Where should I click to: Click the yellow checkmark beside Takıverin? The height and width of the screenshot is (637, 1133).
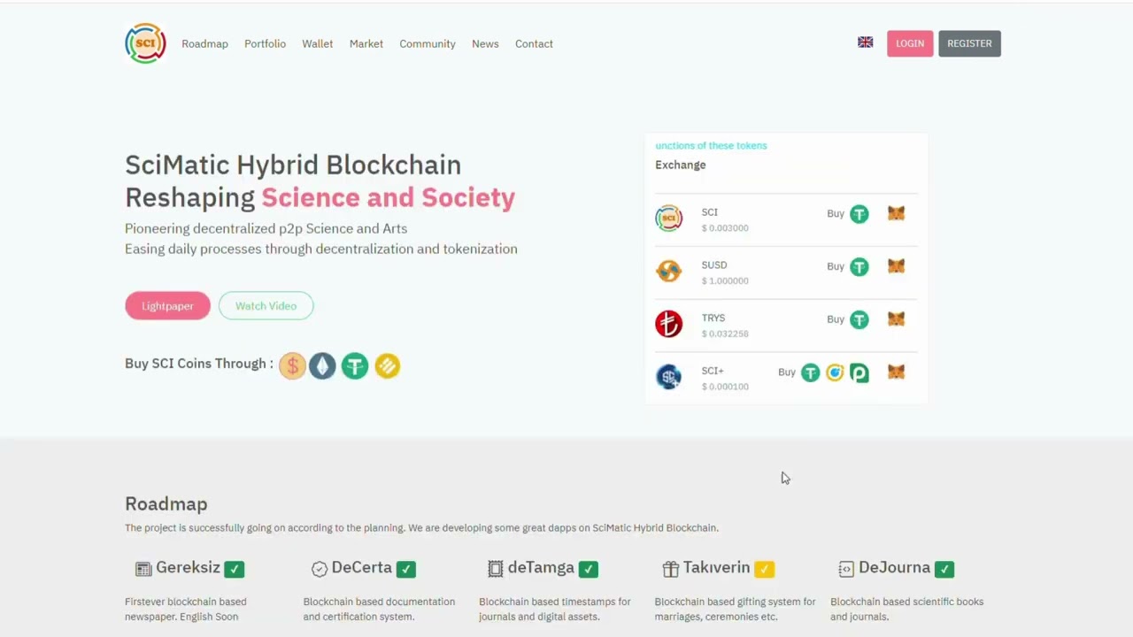tap(765, 569)
